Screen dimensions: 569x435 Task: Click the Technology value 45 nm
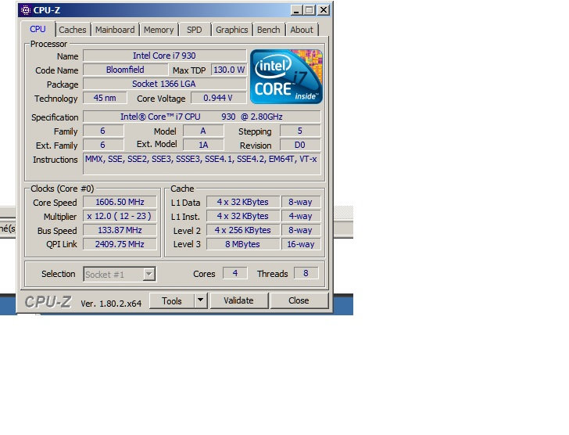[105, 98]
